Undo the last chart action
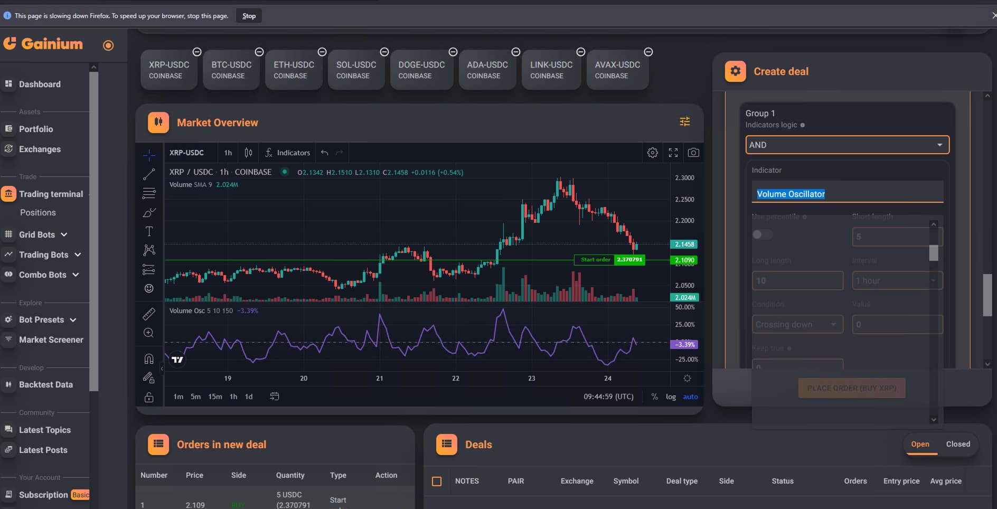 (x=325, y=153)
